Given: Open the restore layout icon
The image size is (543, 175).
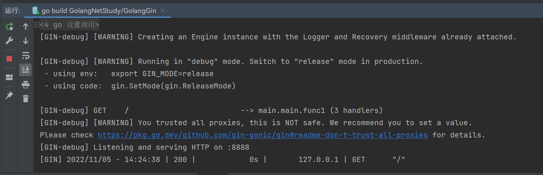Looking at the screenshot, I should [9, 77].
